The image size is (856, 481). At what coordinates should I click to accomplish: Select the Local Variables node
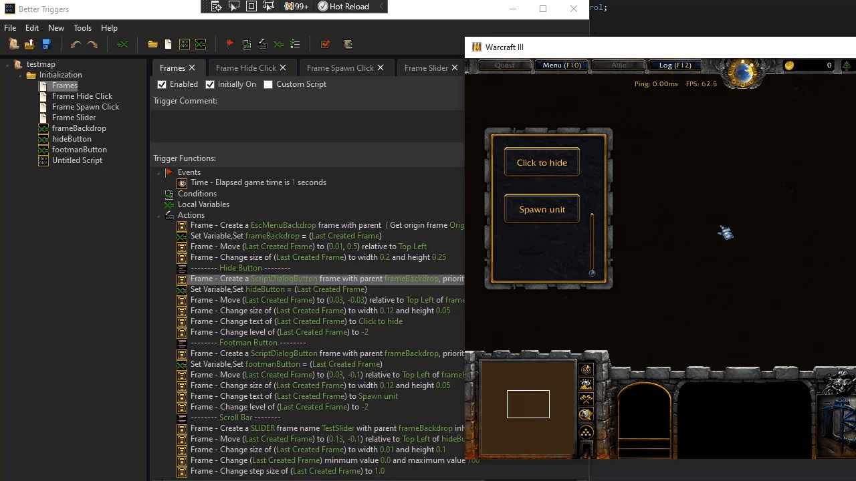(x=203, y=204)
